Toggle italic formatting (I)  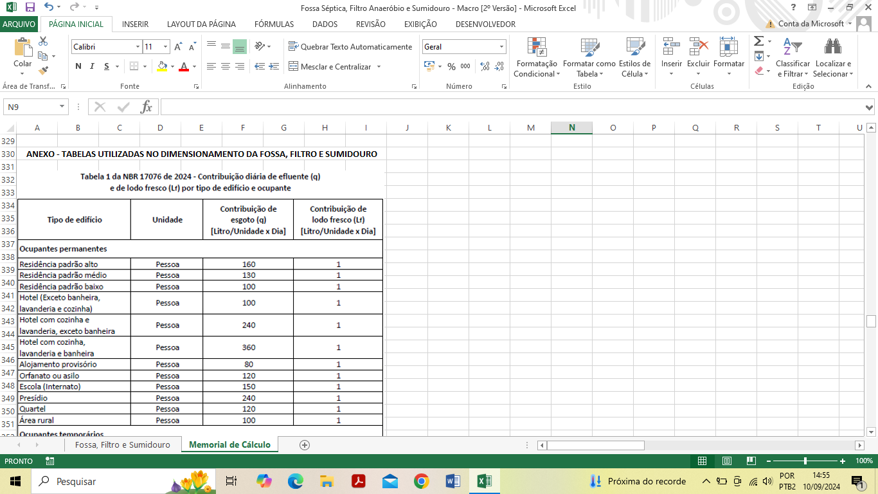[92, 66]
